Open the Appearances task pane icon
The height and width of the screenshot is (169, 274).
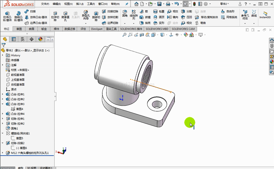coord(272,62)
